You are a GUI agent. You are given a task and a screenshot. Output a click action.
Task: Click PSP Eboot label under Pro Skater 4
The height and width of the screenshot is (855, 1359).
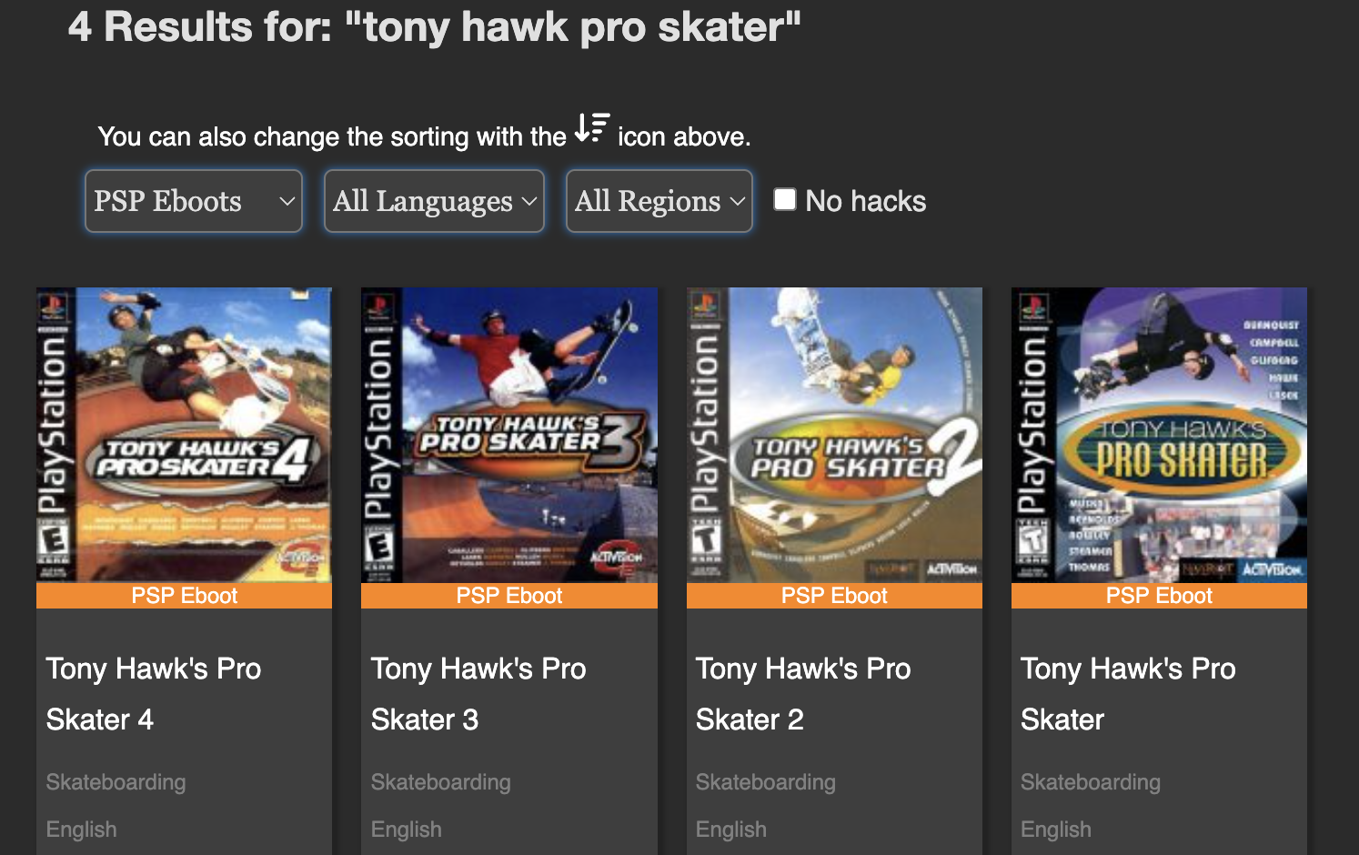pos(184,596)
